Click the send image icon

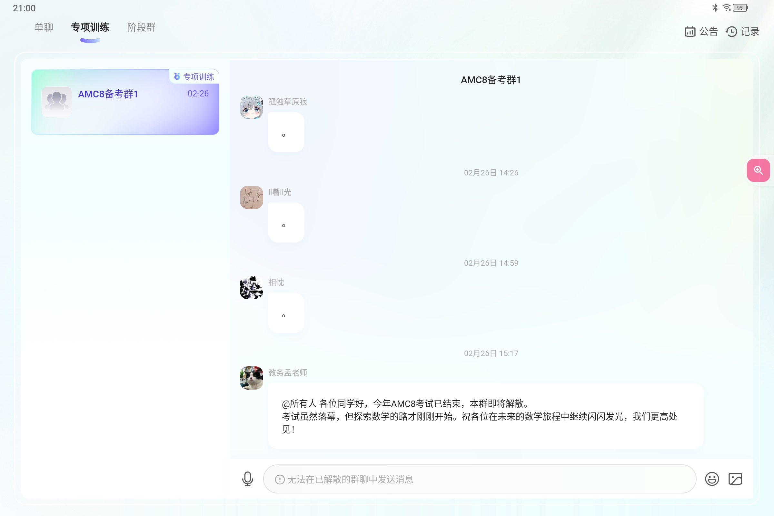(x=735, y=479)
